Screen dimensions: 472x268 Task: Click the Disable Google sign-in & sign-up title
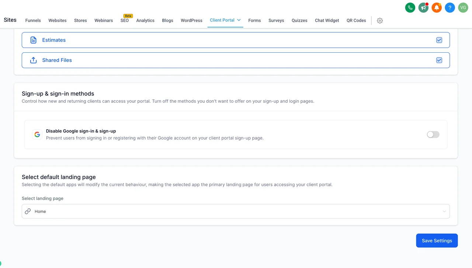point(81,131)
